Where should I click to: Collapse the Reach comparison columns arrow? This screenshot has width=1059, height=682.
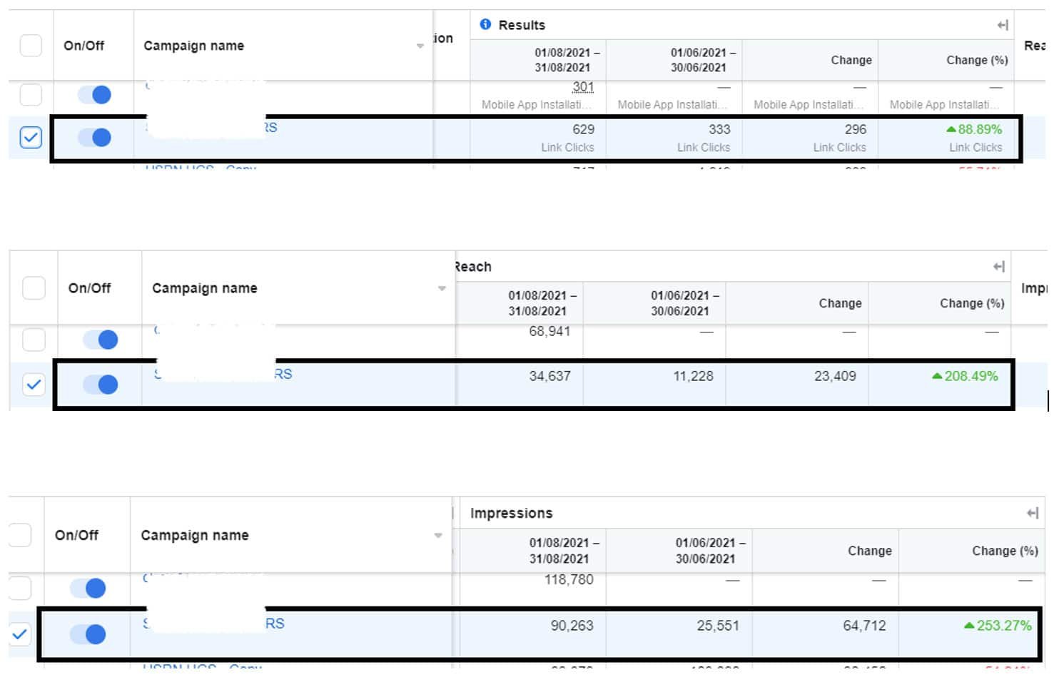pyautogui.click(x=998, y=267)
